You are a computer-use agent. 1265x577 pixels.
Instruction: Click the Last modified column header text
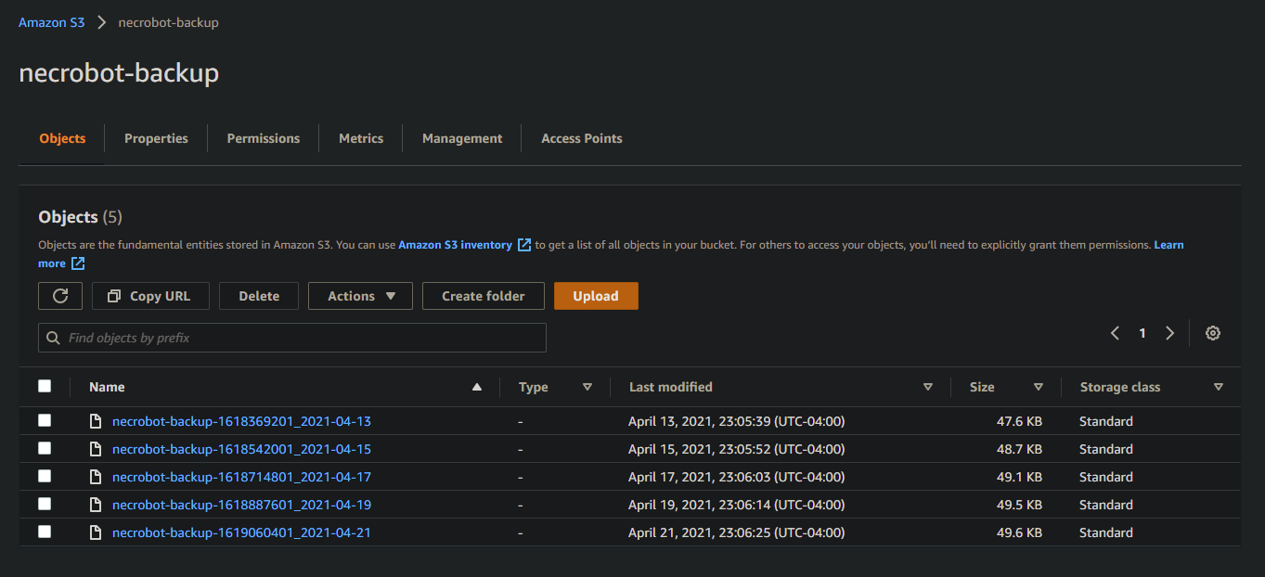point(671,387)
